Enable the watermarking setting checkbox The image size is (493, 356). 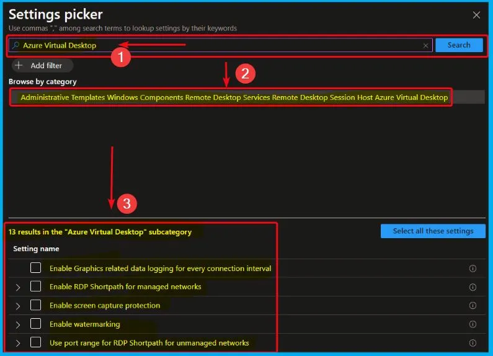pyautogui.click(x=36, y=324)
